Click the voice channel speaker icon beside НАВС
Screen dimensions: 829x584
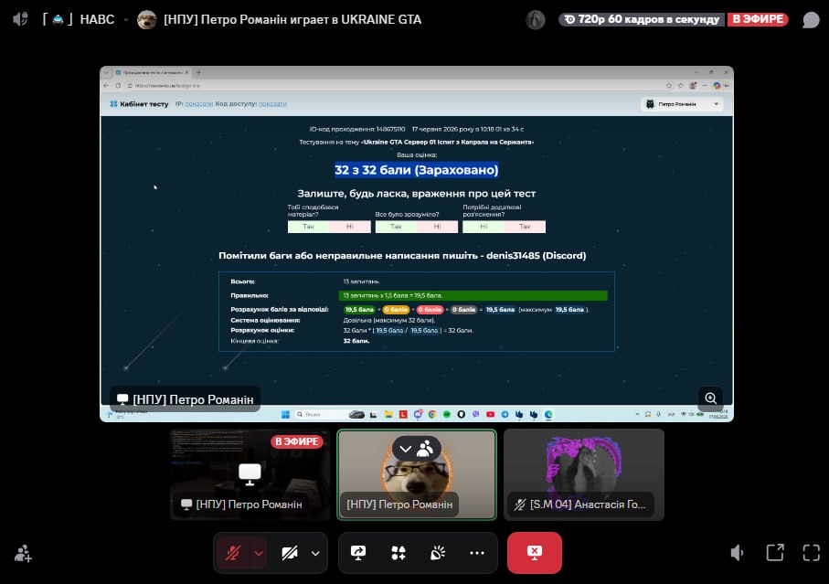(x=20, y=19)
